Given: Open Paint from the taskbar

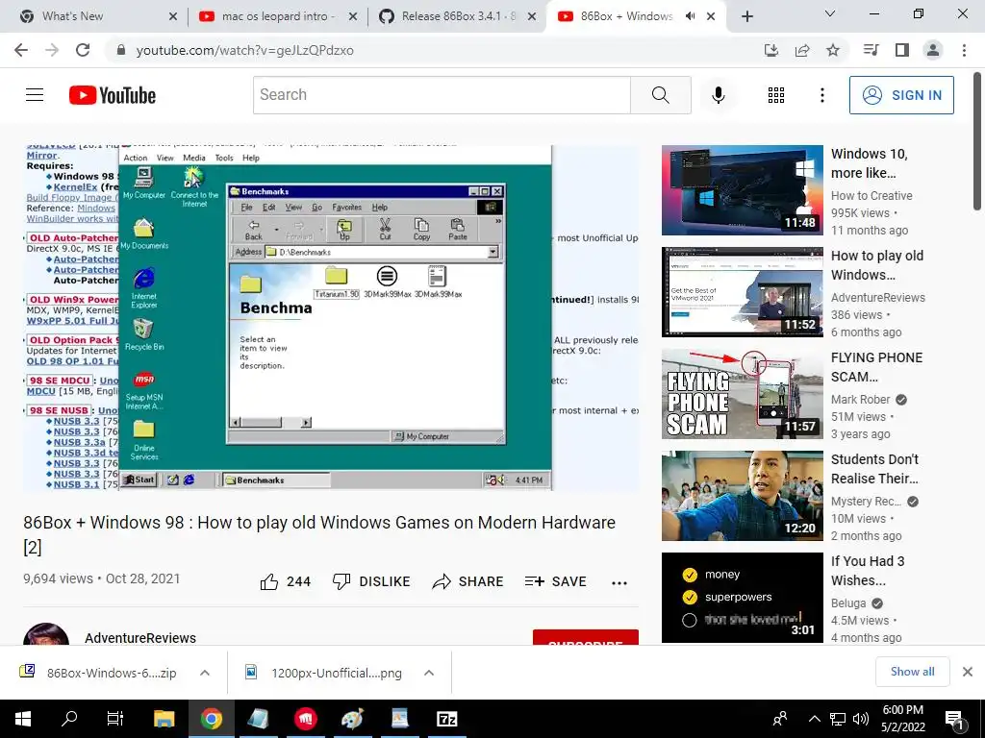Looking at the screenshot, I should (352, 719).
